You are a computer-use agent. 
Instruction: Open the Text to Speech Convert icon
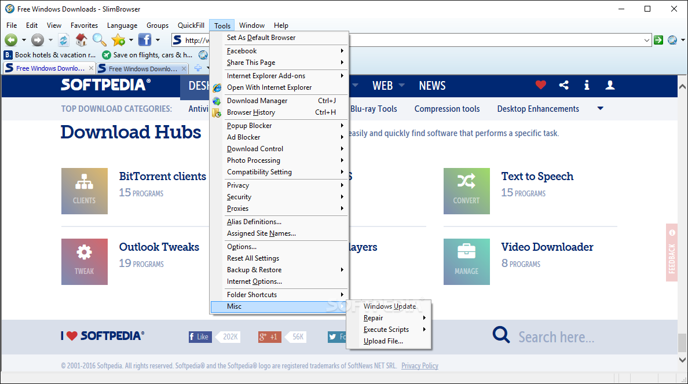pyautogui.click(x=466, y=191)
